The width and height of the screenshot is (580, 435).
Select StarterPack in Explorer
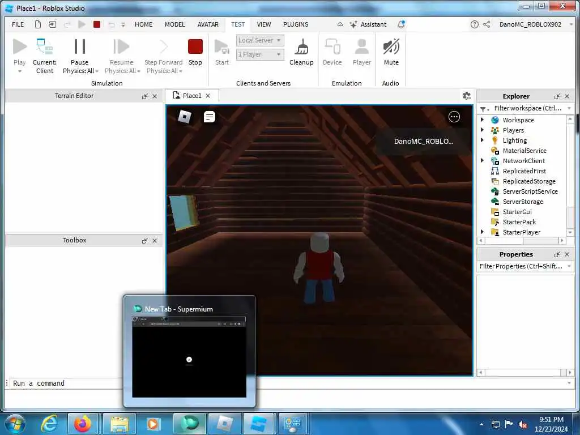pyautogui.click(x=519, y=222)
